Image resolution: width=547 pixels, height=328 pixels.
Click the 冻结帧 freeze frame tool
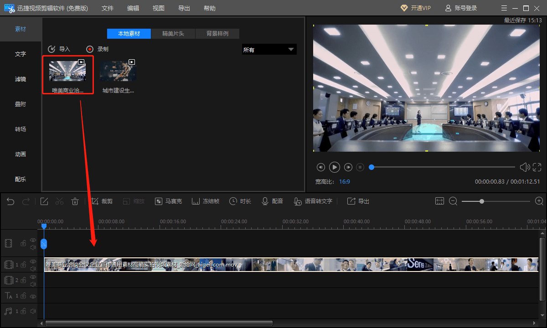coord(206,201)
